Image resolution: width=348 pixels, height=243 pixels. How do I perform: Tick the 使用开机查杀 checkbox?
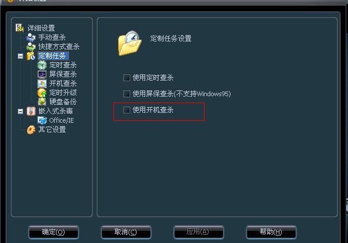(127, 110)
